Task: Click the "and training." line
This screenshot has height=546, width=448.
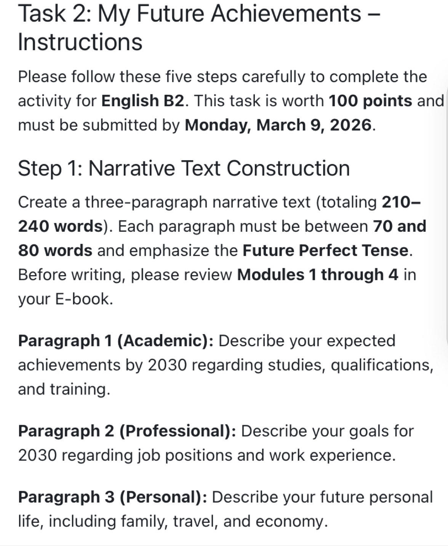Action: tap(64, 389)
